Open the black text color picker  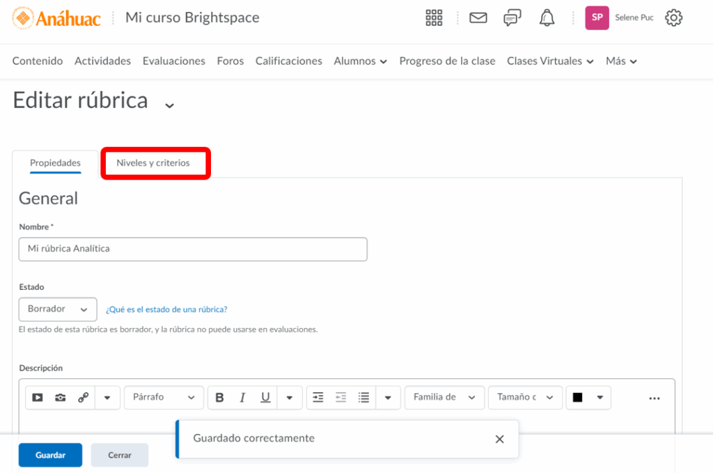tap(588, 397)
